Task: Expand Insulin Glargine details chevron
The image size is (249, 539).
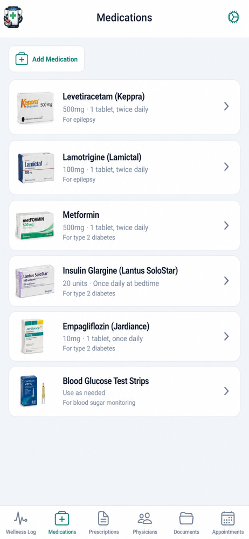Action: [226, 281]
